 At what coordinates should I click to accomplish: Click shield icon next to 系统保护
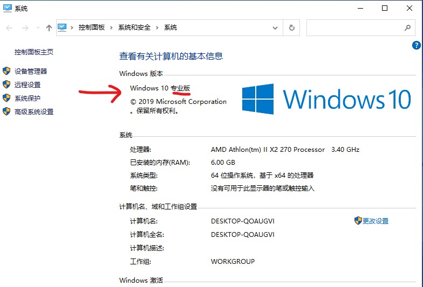pyautogui.click(x=6, y=98)
